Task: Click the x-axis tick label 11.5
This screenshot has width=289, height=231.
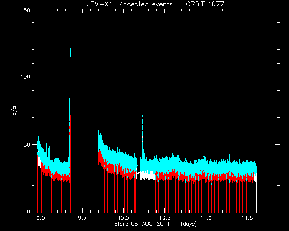Action: coord(247,218)
